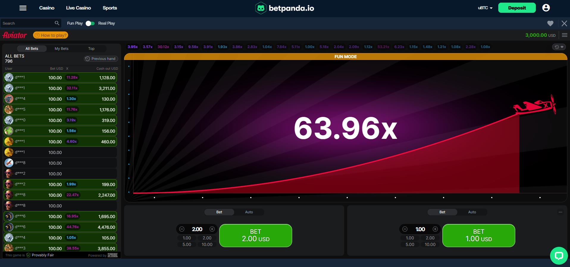Viewport: 570px width, 267px height.
Task: Remove second bet panel with minus icon
Action: (560, 212)
